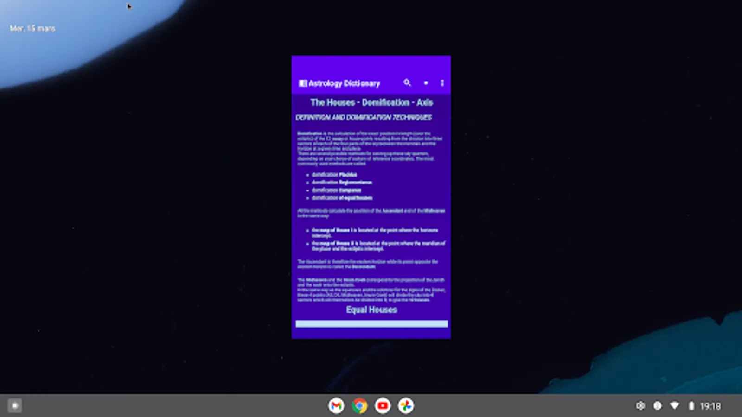Open the ChromeOS launcher button
The image size is (742, 417).
point(15,406)
